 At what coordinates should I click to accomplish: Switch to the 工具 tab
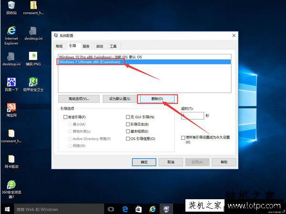113,46
